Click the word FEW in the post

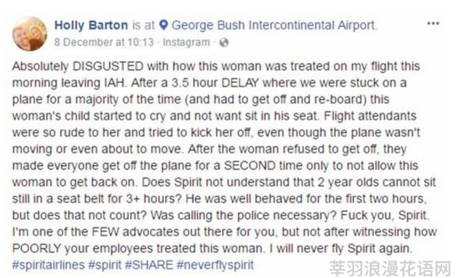pos(106,232)
